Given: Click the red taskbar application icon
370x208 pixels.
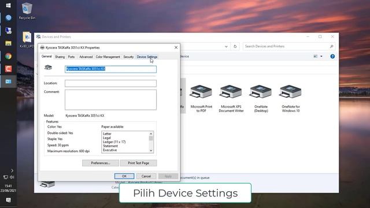Looking at the screenshot, I should tap(8, 69).
